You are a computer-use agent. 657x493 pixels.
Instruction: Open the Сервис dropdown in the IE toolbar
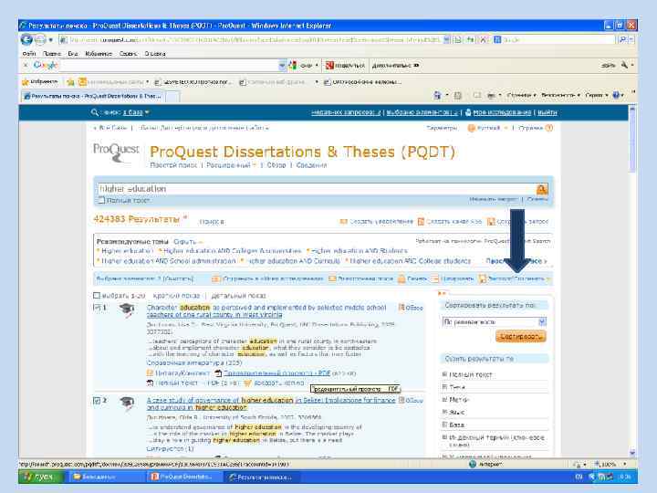596,96
